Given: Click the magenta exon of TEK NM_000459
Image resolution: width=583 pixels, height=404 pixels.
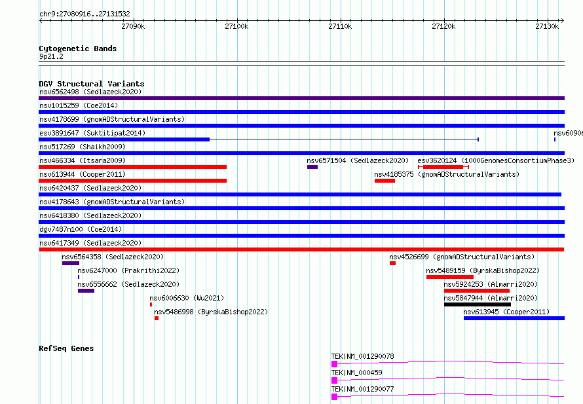Looking at the screenshot, I should coord(334,380).
